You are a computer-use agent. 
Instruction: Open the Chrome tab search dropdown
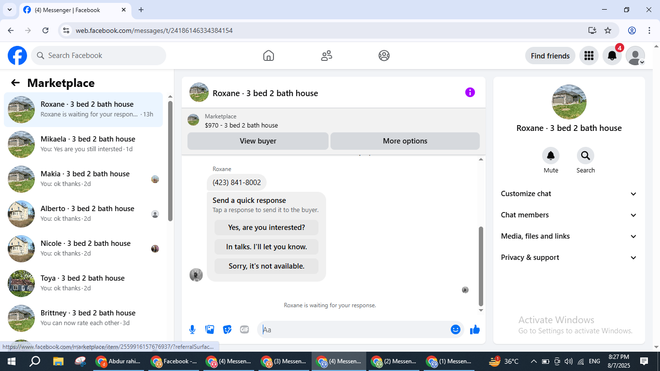pyautogui.click(x=10, y=10)
